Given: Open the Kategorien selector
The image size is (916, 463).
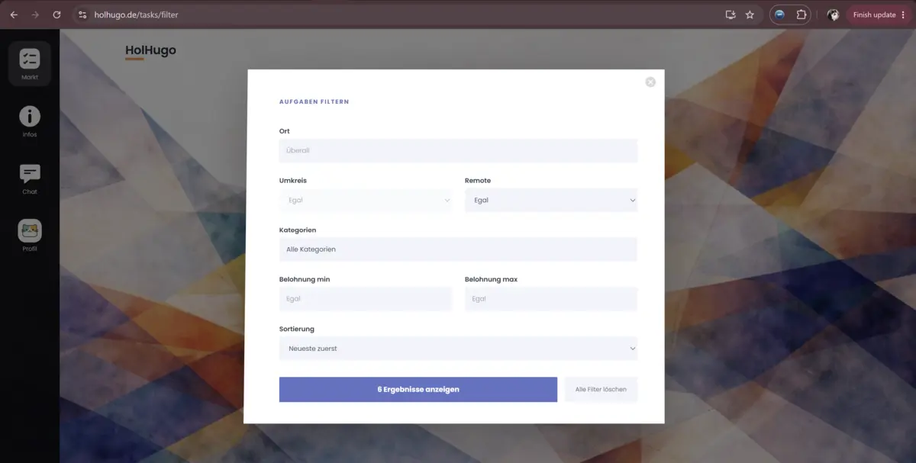Looking at the screenshot, I should tap(458, 249).
